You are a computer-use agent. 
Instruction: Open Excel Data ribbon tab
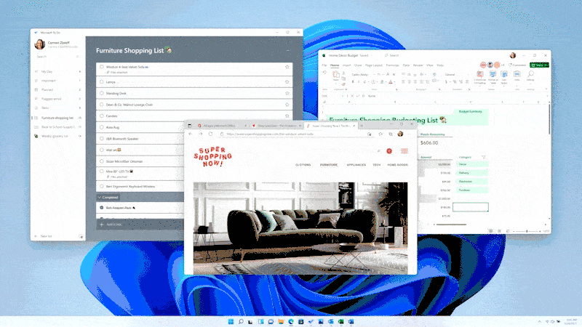tap(406, 65)
